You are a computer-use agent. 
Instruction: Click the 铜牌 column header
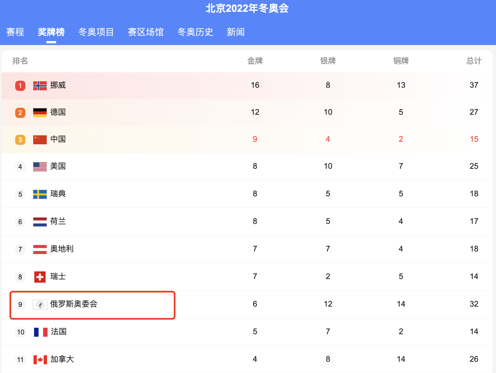coord(401,61)
